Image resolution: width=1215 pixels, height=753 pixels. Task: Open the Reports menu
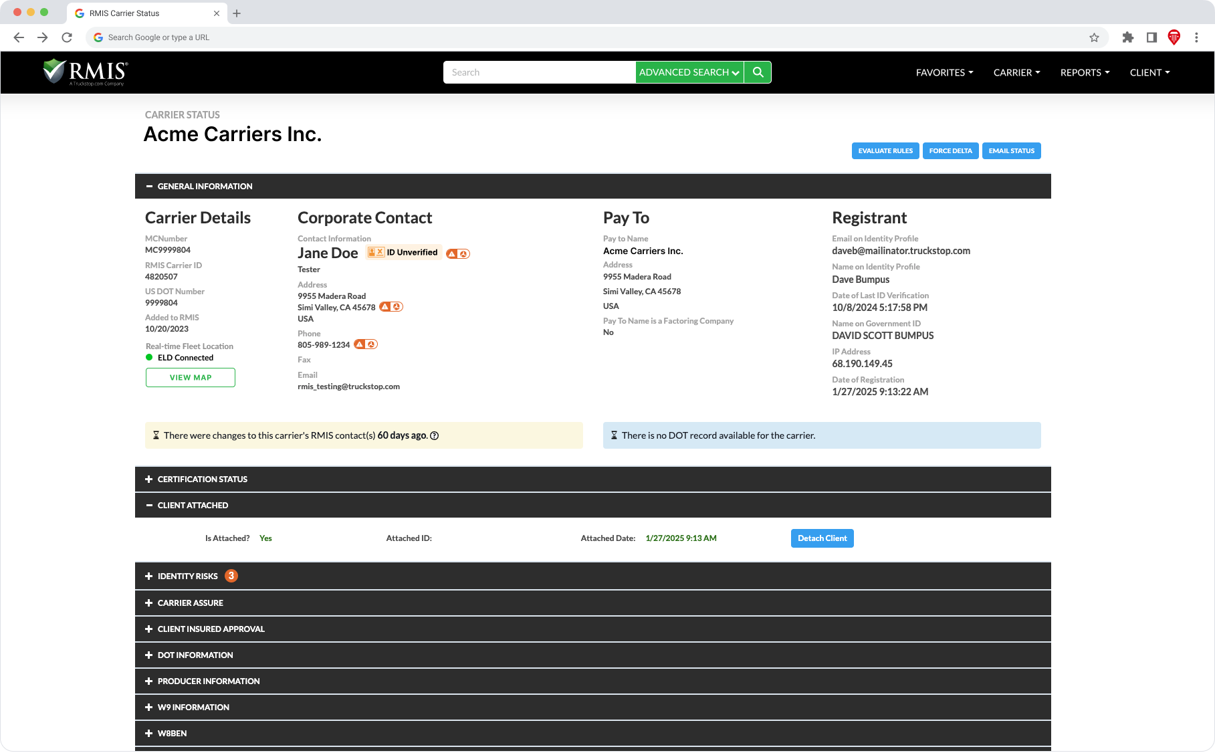1085,73
